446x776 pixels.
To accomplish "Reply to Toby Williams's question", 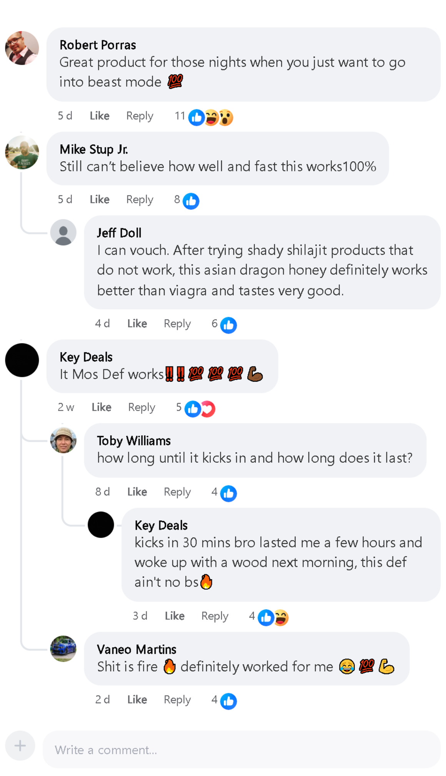I will click(177, 492).
